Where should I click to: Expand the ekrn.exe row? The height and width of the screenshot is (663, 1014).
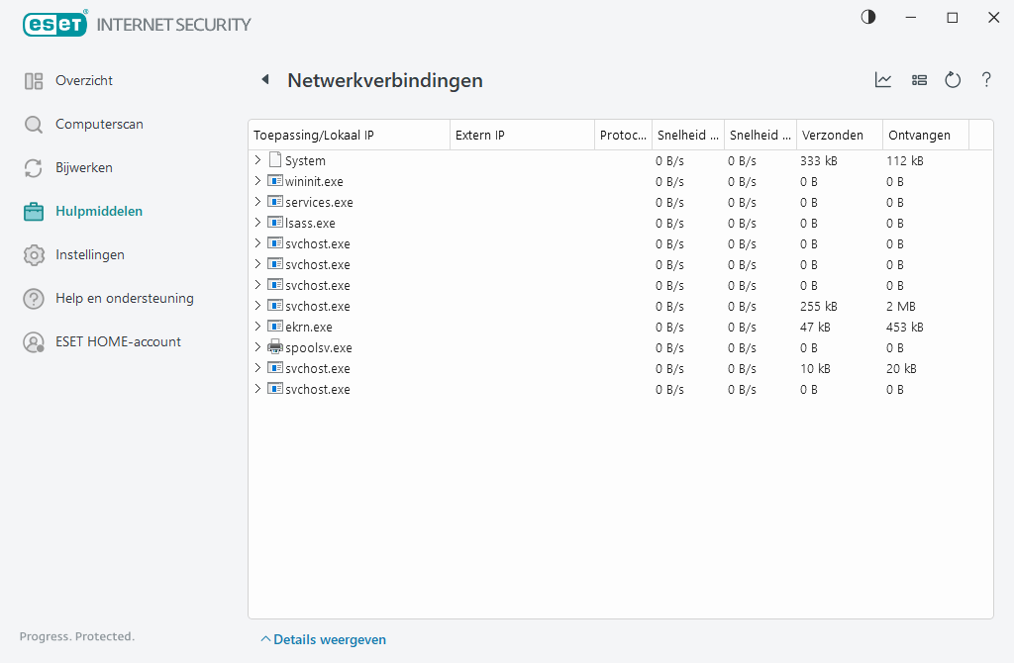(257, 327)
